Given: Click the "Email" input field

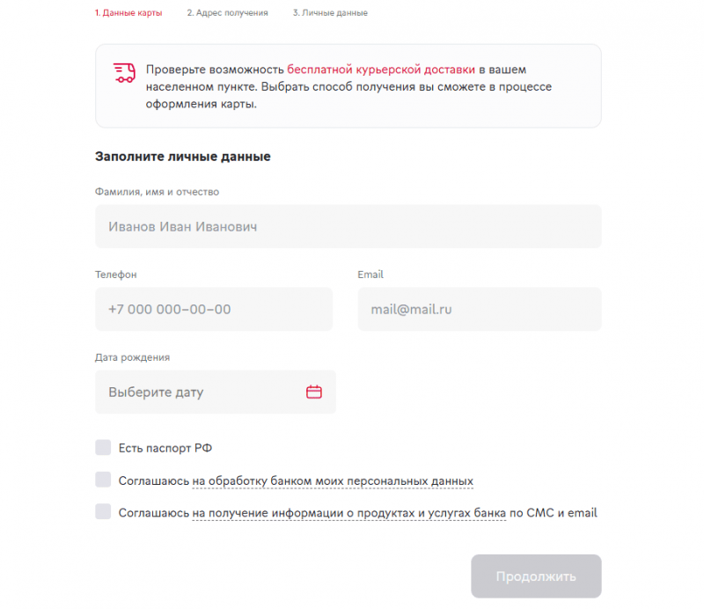Looking at the screenshot, I should 480,309.
